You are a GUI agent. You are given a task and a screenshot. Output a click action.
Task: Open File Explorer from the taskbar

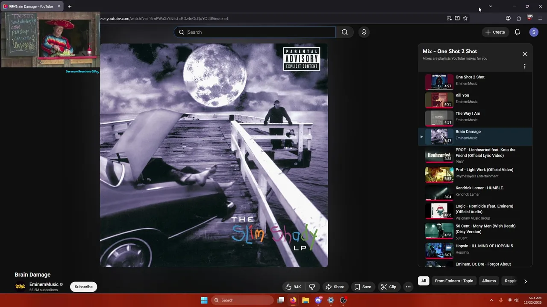pos(306,300)
